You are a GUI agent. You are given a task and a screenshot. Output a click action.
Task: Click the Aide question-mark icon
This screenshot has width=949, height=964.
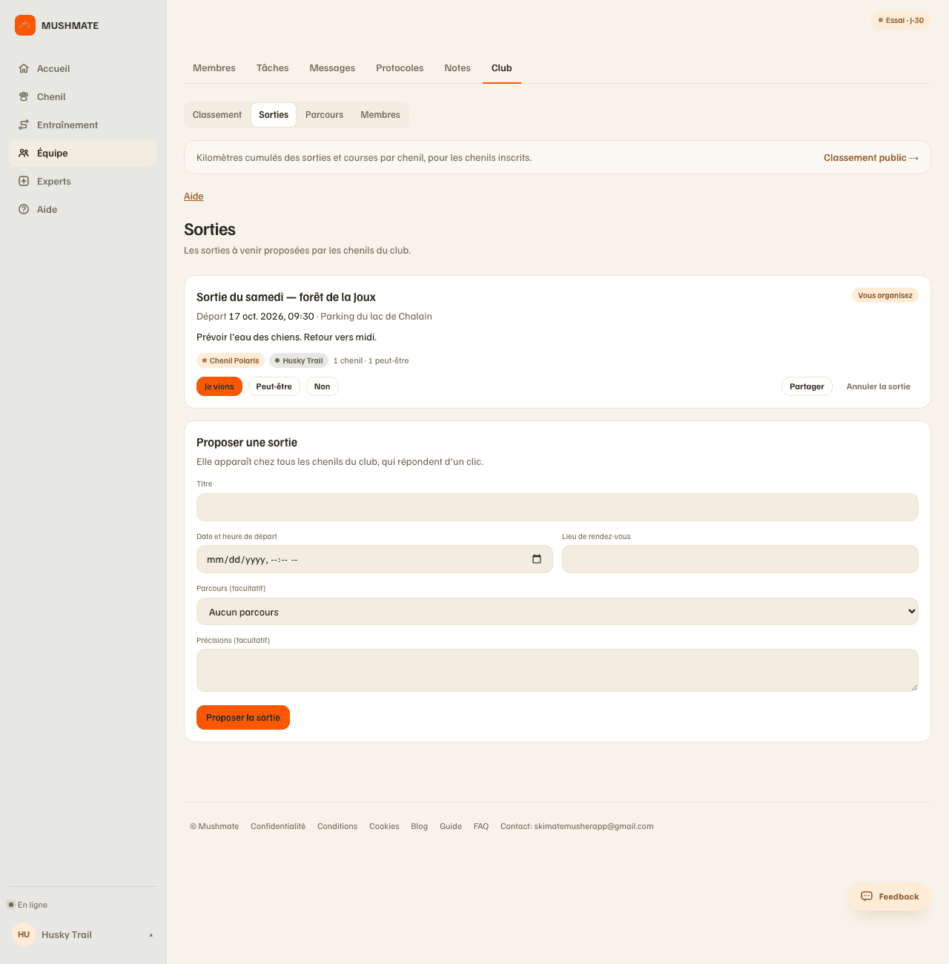24,209
